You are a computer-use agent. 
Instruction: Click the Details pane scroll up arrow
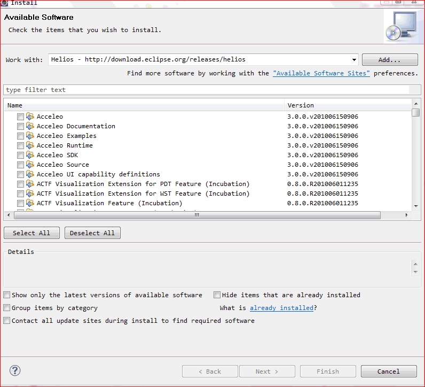tap(415, 264)
